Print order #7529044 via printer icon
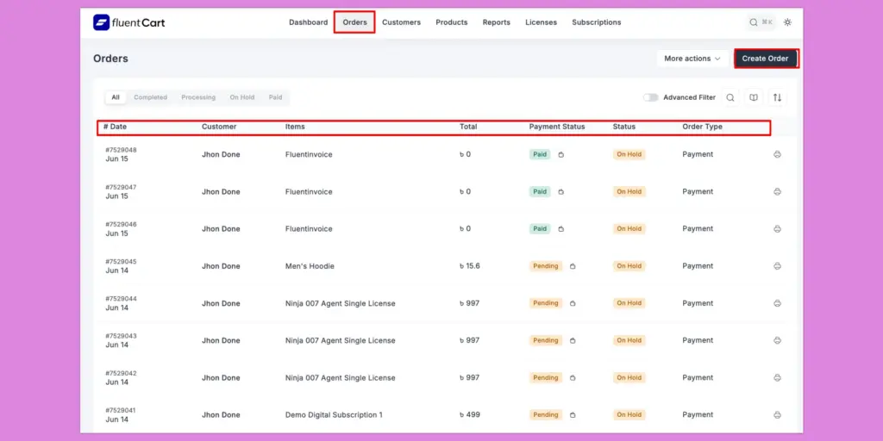This screenshot has height=441, width=883. pyautogui.click(x=777, y=303)
